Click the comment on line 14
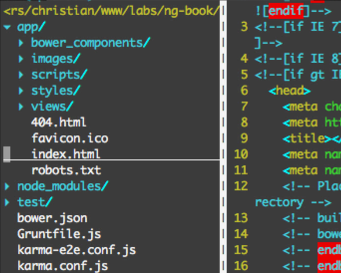The height and width of the screenshot is (273, 341). pos(312,234)
